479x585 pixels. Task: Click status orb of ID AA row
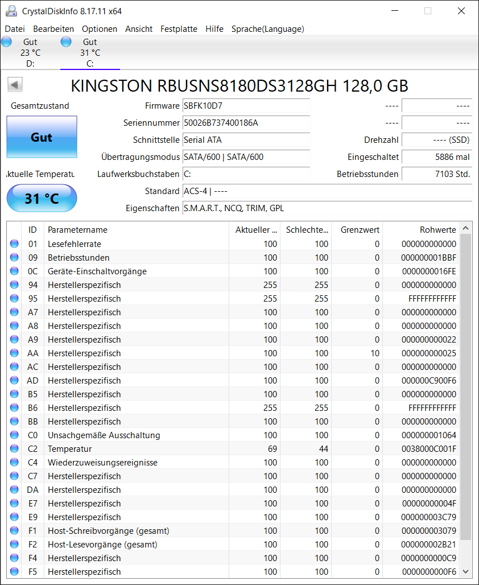(14, 353)
